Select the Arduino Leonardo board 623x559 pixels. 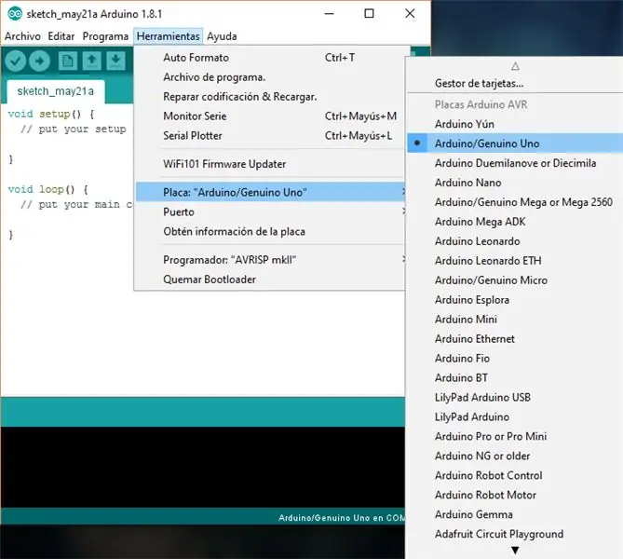(515, 241)
